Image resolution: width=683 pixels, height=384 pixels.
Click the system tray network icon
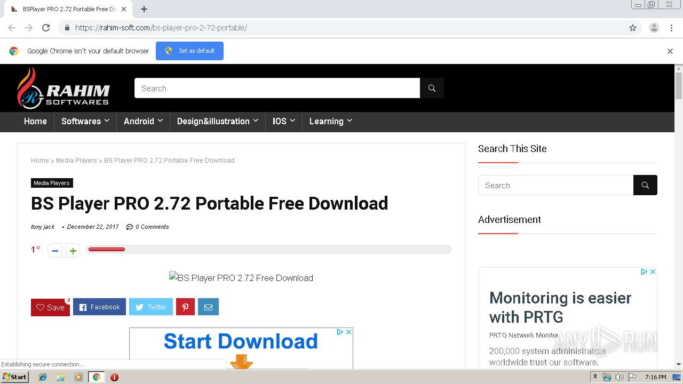607,377
